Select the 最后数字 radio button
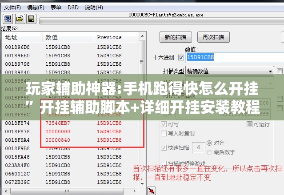Image resolution: width=284 pixels, height=195 pixels. click(x=209, y=152)
